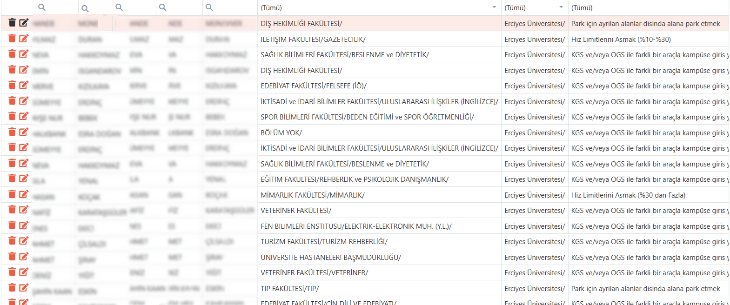Click the first column search filter field

[58, 7]
